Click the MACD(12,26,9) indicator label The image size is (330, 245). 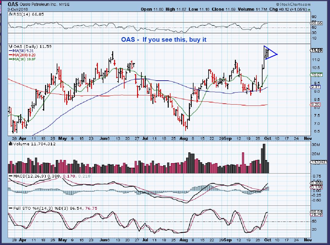click(29, 176)
